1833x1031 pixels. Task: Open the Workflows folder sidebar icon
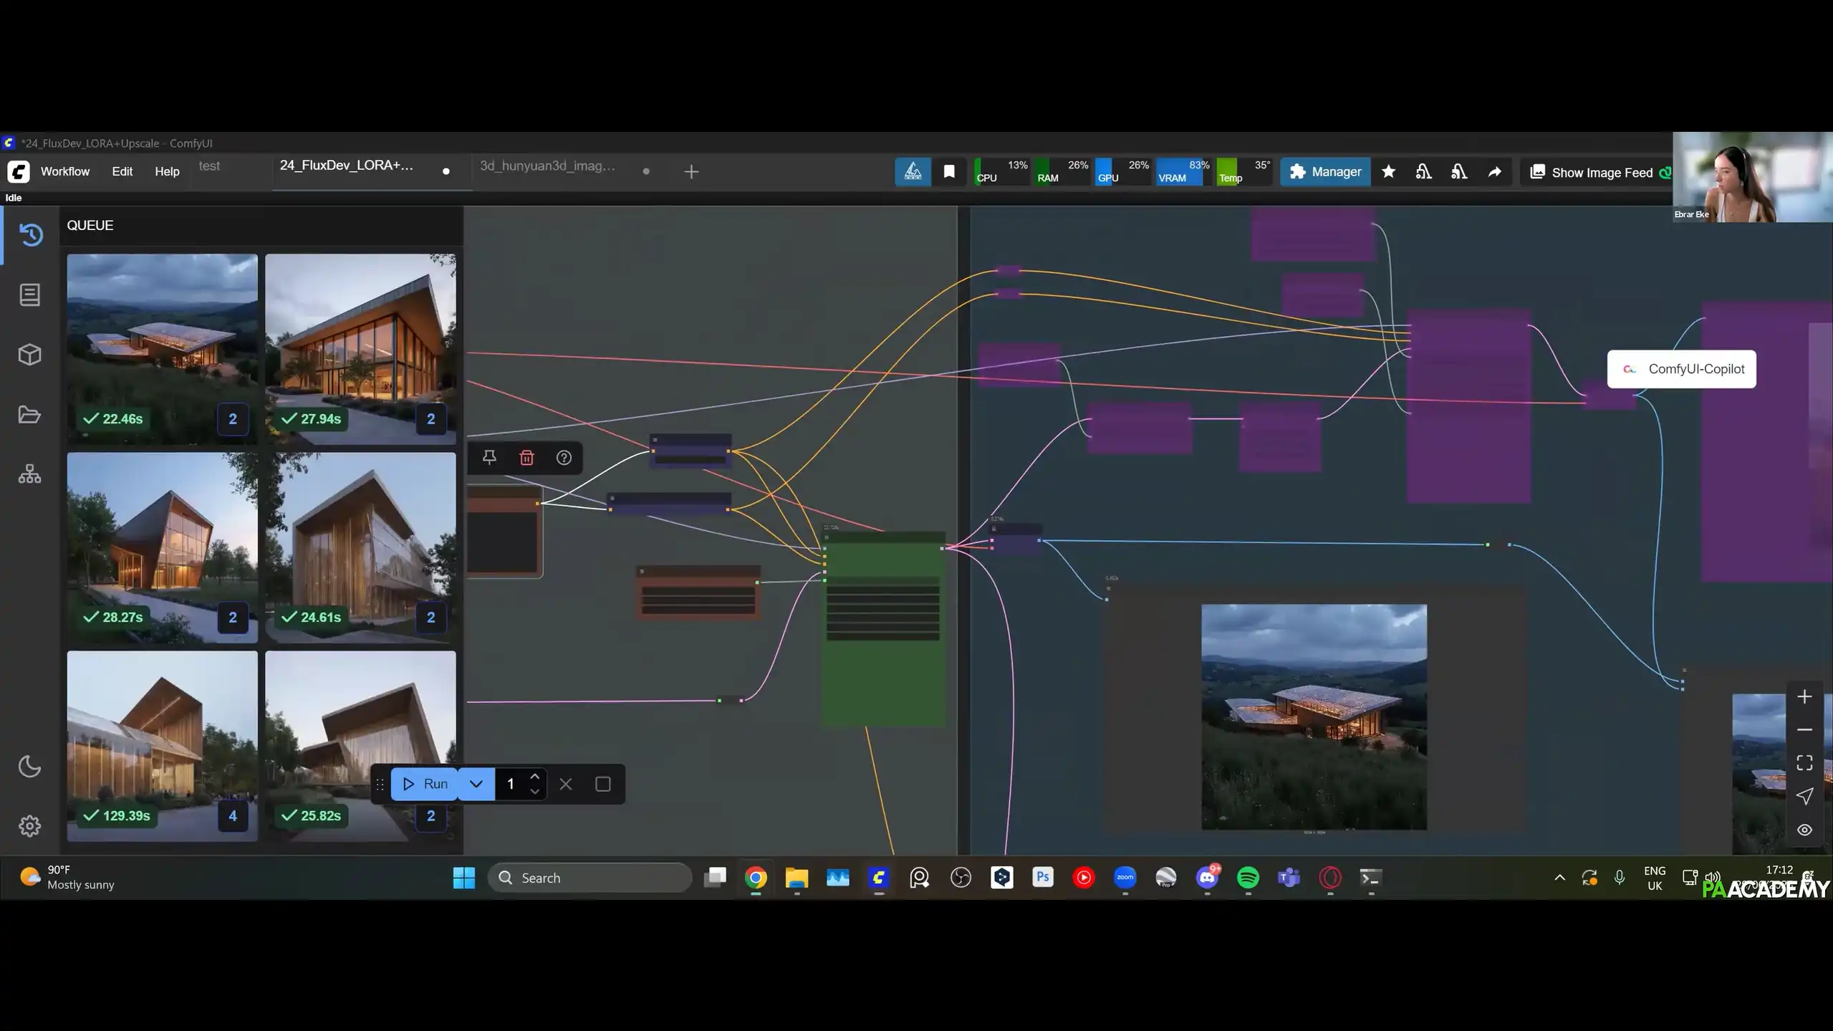pyautogui.click(x=30, y=415)
